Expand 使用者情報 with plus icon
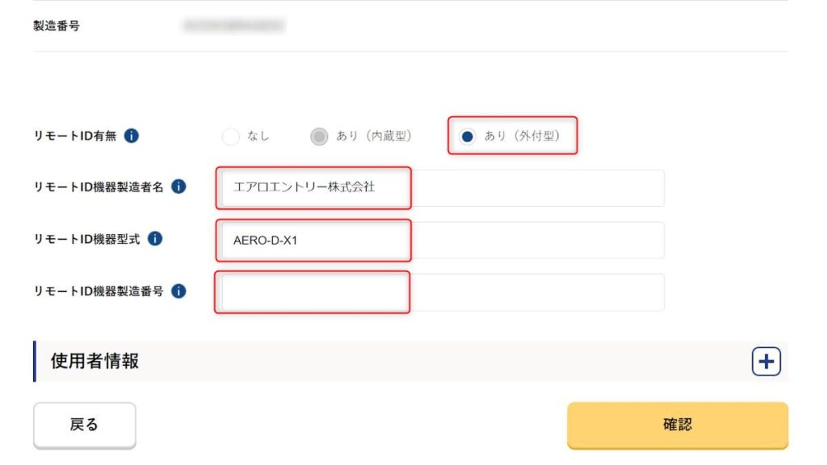Screen dimensions: 827x465 [766, 362]
